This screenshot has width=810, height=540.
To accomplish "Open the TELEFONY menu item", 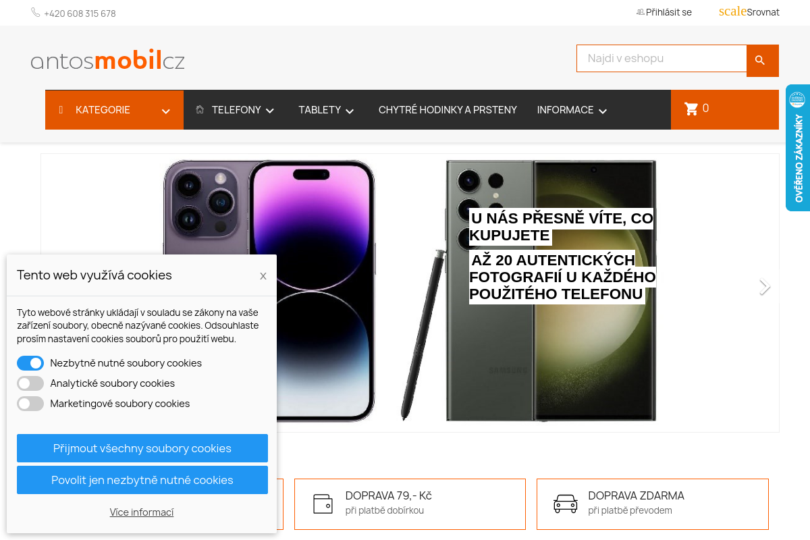I will coord(236,109).
